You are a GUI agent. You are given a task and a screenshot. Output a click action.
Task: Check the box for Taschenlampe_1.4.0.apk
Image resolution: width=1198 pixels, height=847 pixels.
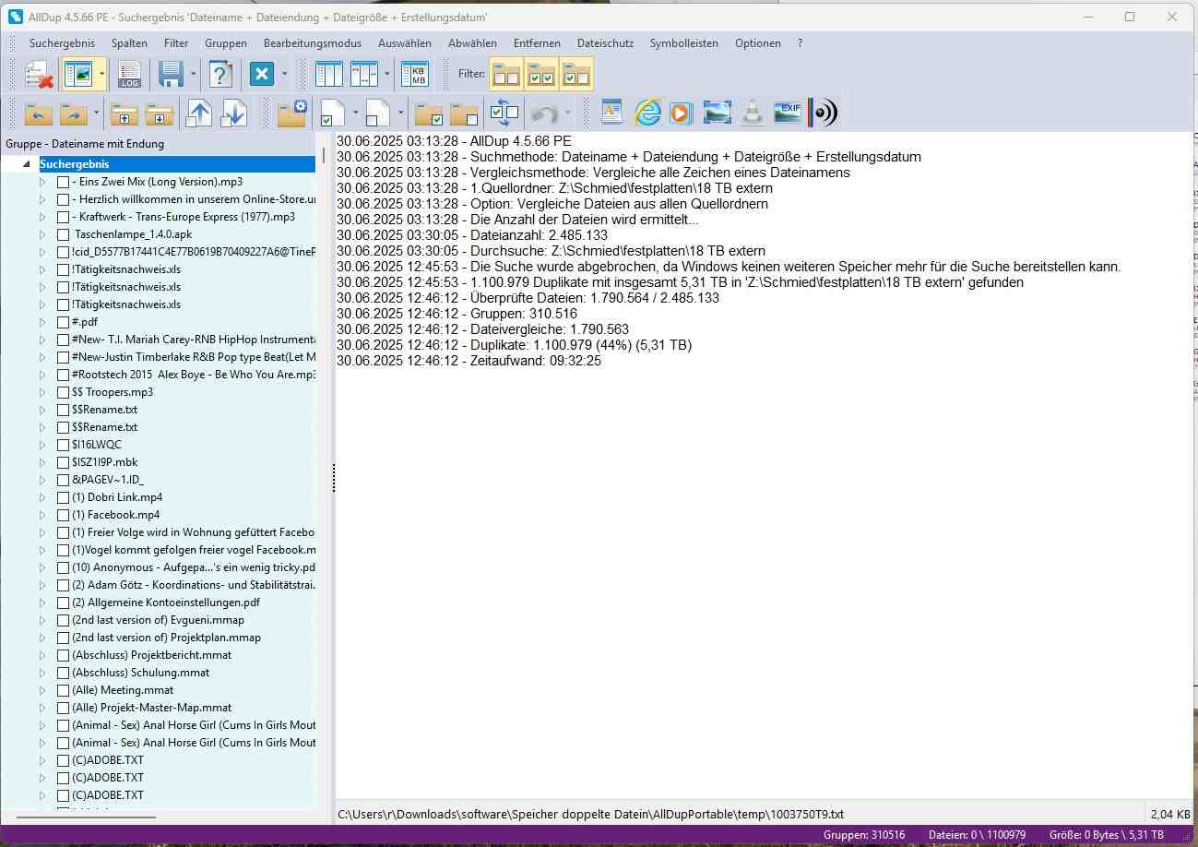point(63,234)
